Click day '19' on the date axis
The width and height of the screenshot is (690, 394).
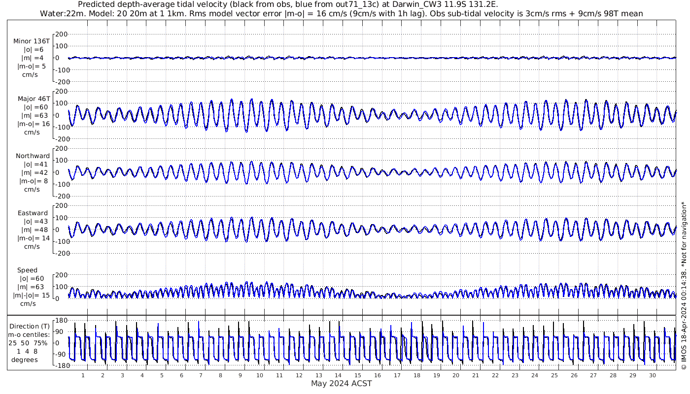coord(437,375)
